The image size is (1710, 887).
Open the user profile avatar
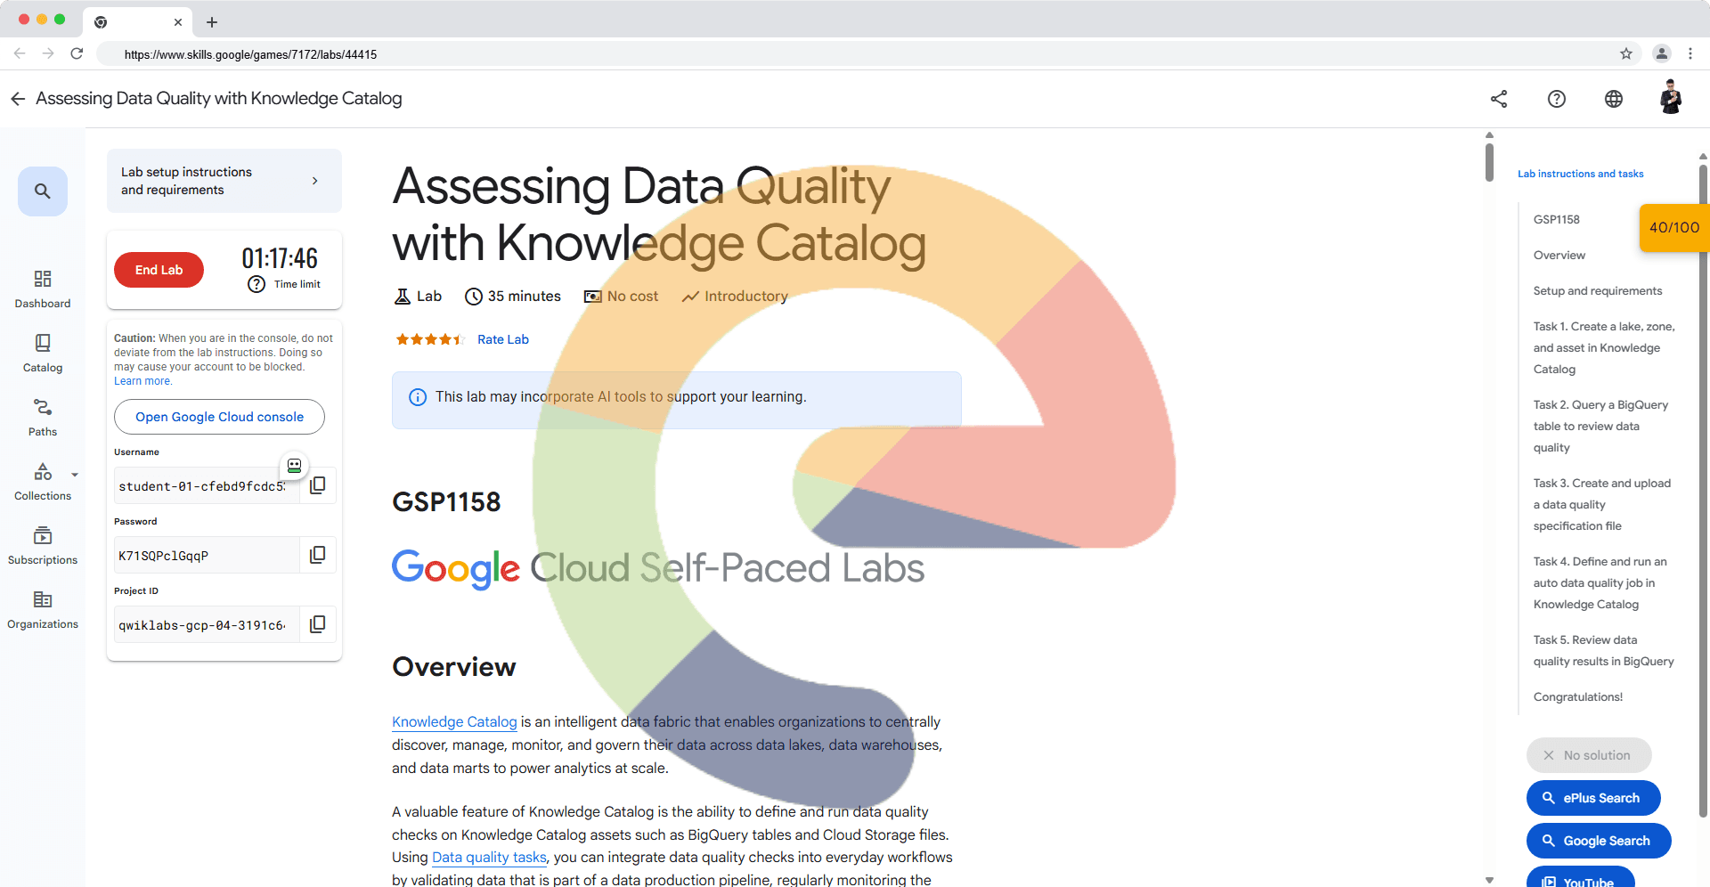click(x=1671, y=97)
